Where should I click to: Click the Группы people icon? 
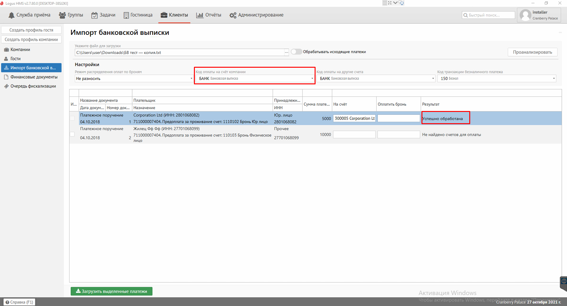pyautogui.click(x=62, y=15)
